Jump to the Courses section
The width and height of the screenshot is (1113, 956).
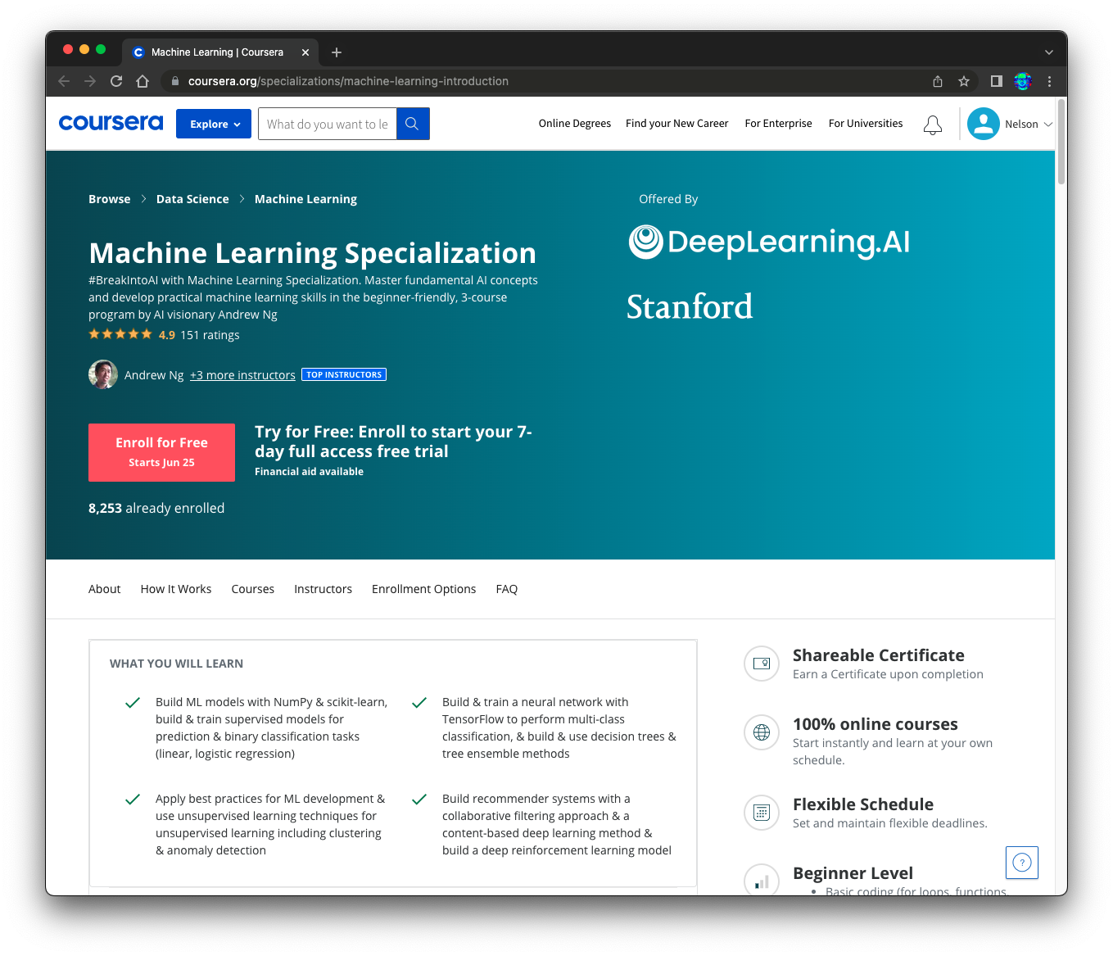(253, 589)
